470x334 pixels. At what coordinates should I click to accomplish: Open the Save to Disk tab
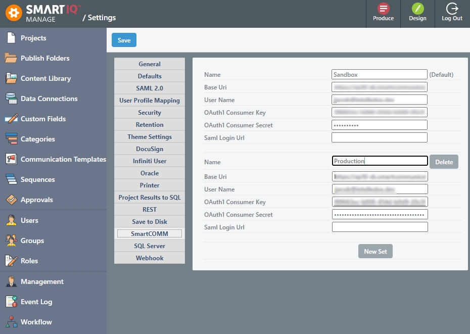[150, 222]
